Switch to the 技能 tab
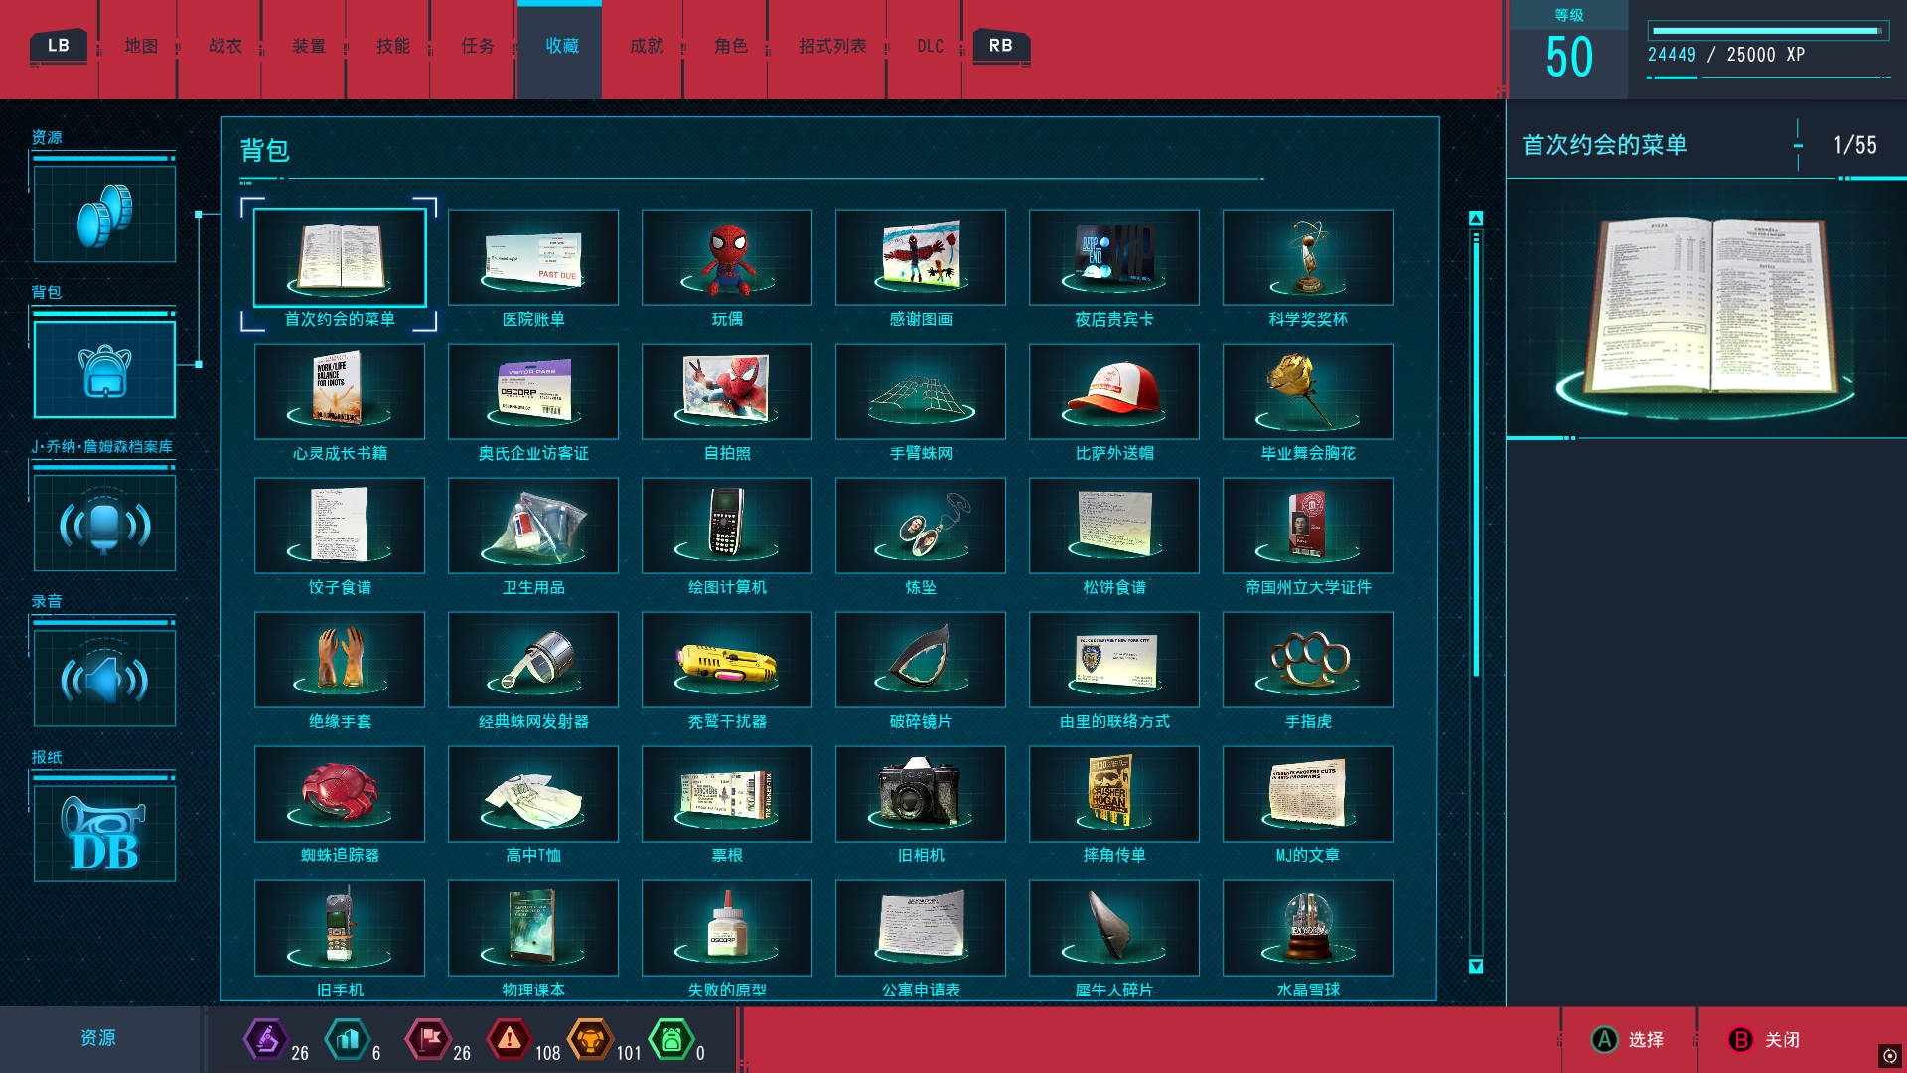Viewport: 1907px width, 1073px height. pyautogui.click(x=392, y=46)
